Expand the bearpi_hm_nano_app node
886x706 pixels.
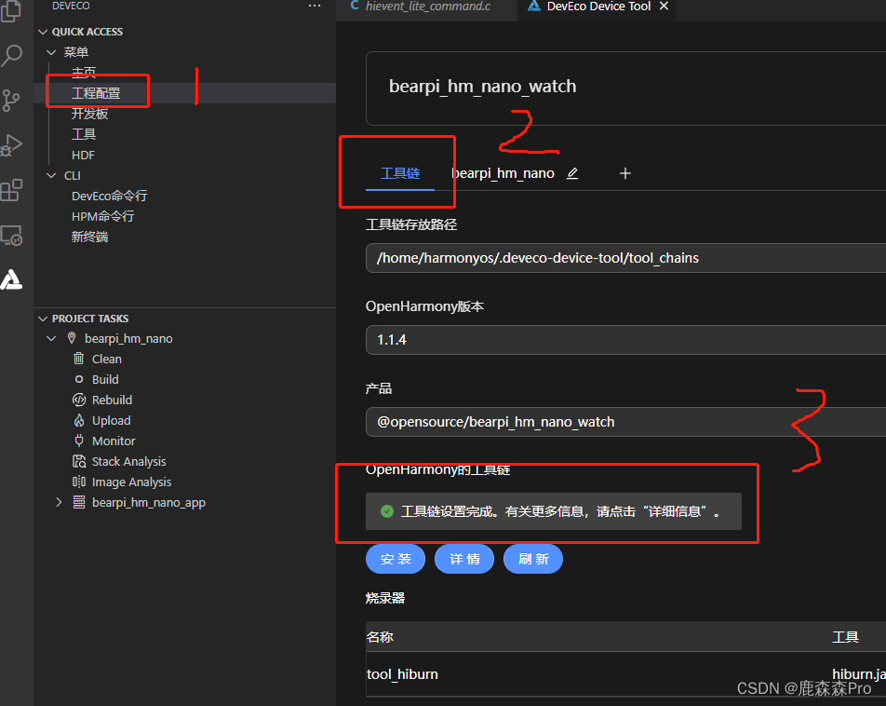59,502
